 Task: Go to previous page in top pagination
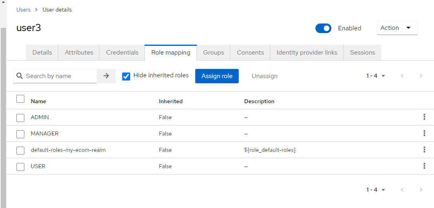click(402, 76)
